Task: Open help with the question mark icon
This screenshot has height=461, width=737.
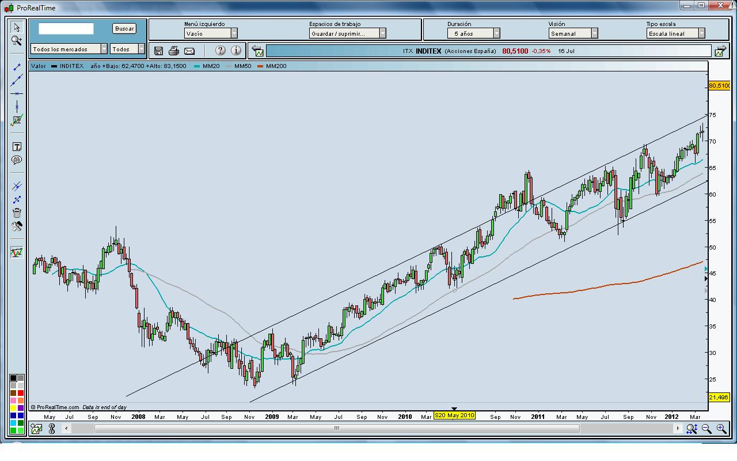Action: coord(220,51)
